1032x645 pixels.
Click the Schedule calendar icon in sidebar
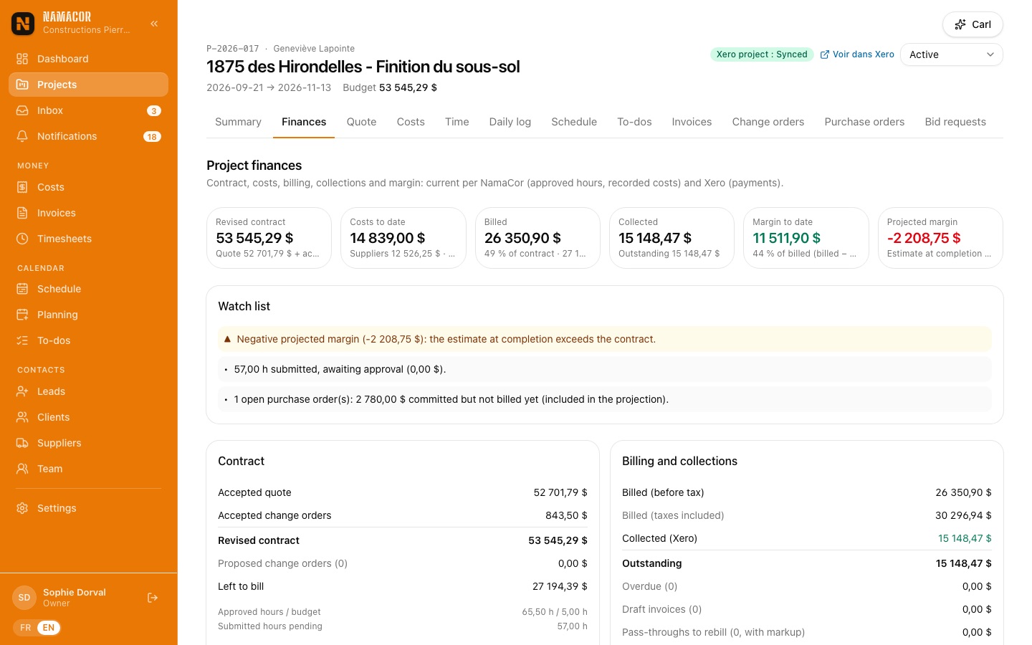coord(22,289)
